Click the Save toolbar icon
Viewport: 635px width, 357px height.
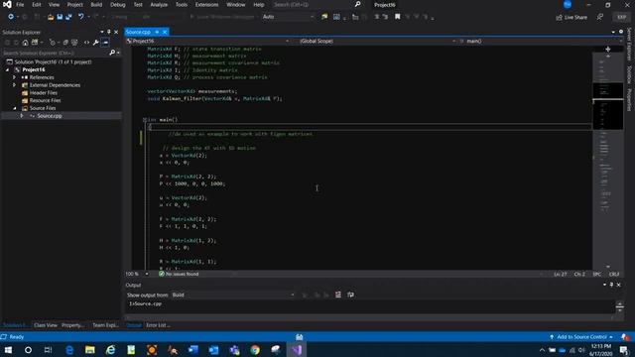coord(60,17)
